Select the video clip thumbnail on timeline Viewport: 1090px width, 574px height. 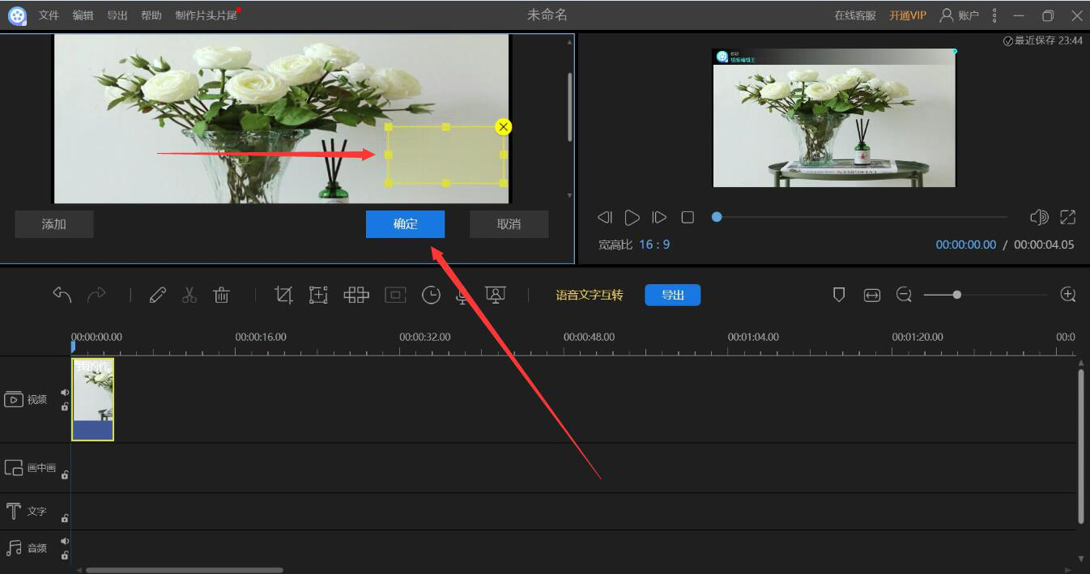(x=93, y=399)
